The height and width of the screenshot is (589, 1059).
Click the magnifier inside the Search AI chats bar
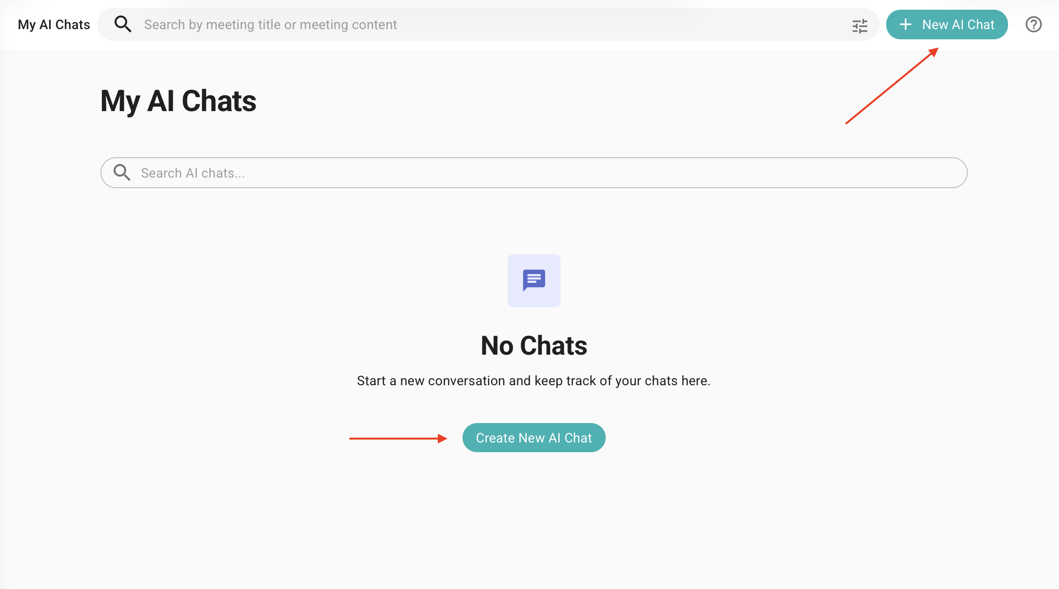(122, 172)
